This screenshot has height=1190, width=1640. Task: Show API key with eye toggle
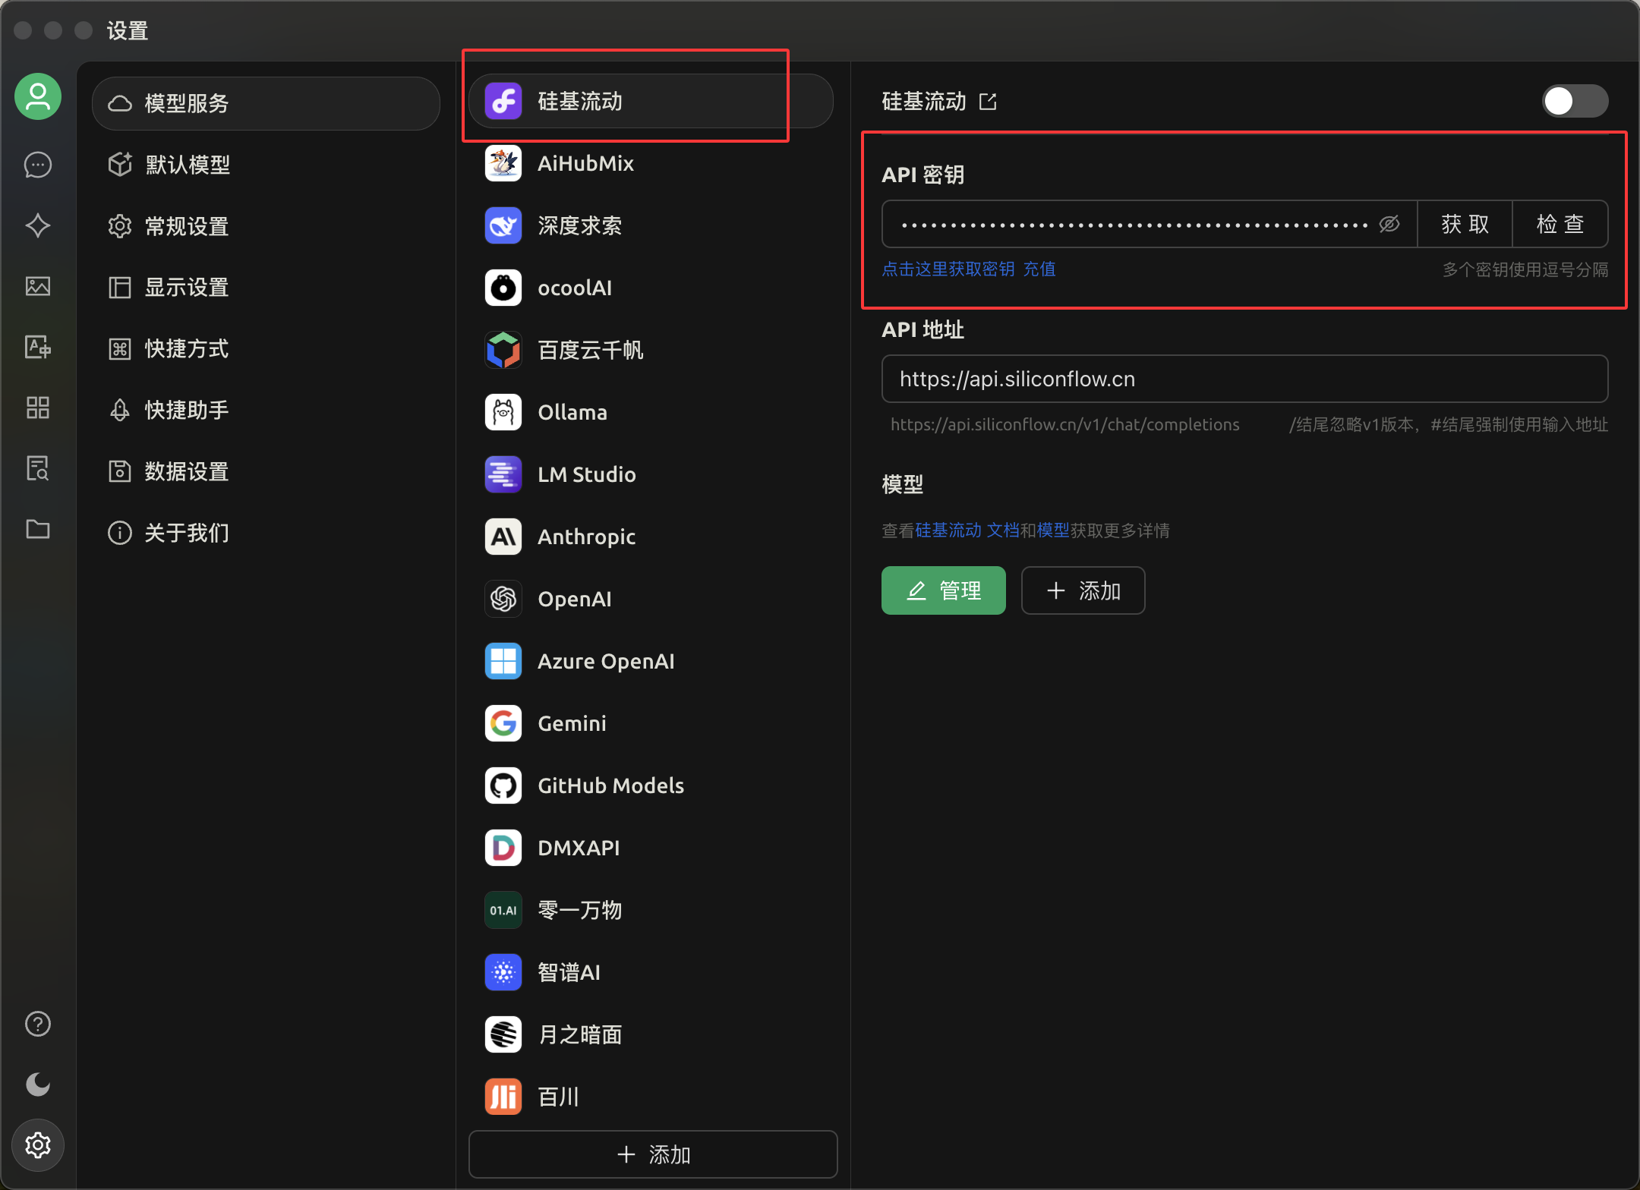tap(1388, 224)
